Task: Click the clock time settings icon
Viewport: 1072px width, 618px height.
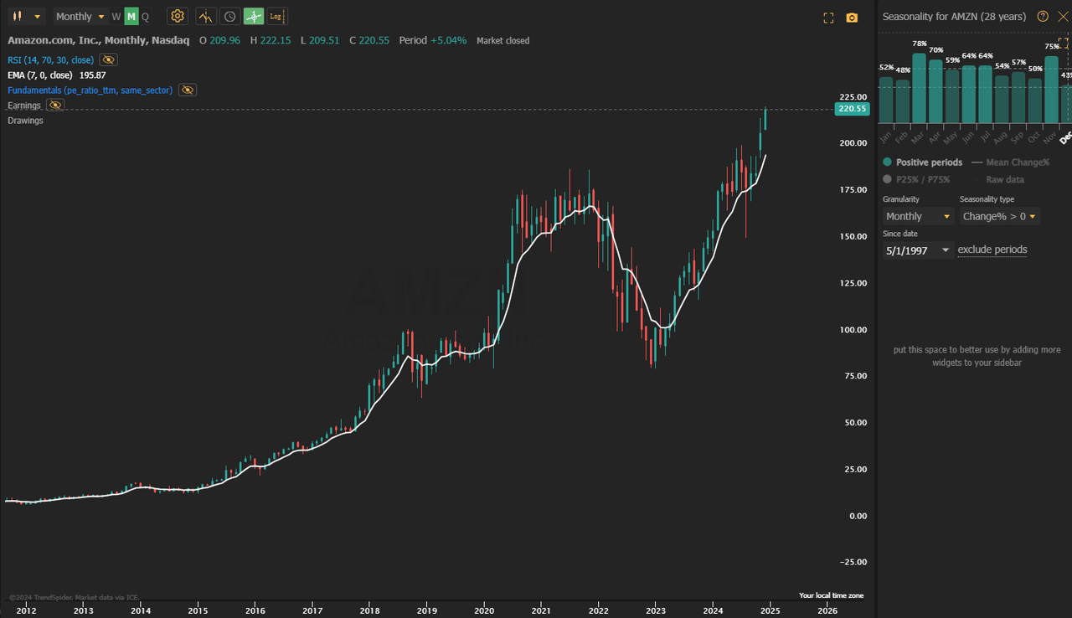Action: (230, 17)
